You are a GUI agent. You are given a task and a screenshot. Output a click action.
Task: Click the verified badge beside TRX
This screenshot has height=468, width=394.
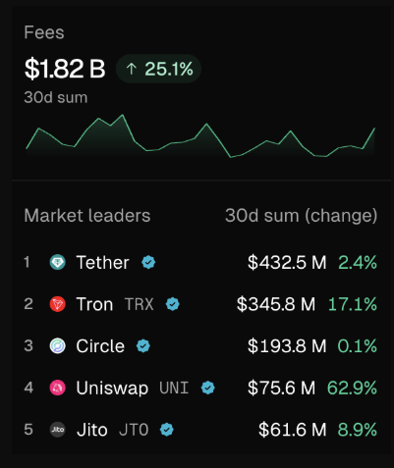[173, 304]
